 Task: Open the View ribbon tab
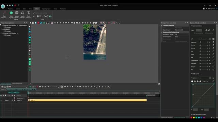pos(30,9)
